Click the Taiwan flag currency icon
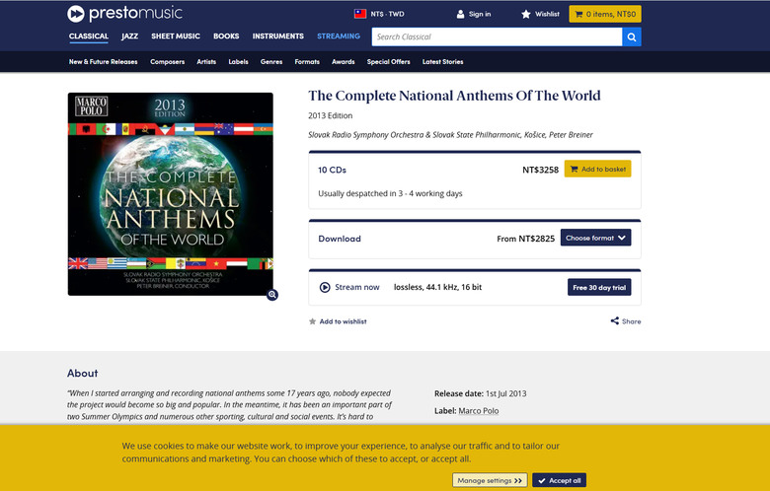This screenshot has width=770, height=491. pyautogui.click(x=360, y=14)
